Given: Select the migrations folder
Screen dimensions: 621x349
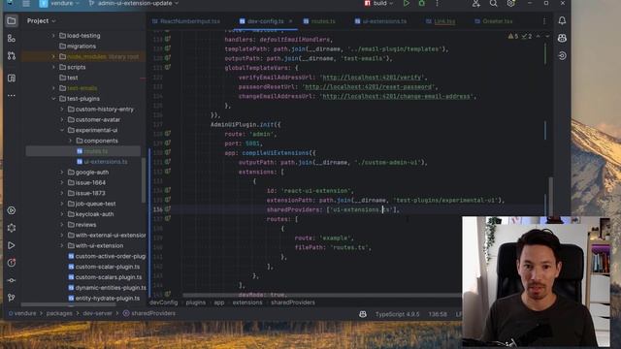Looking at the screenshot, I should [x=78, y=47].
